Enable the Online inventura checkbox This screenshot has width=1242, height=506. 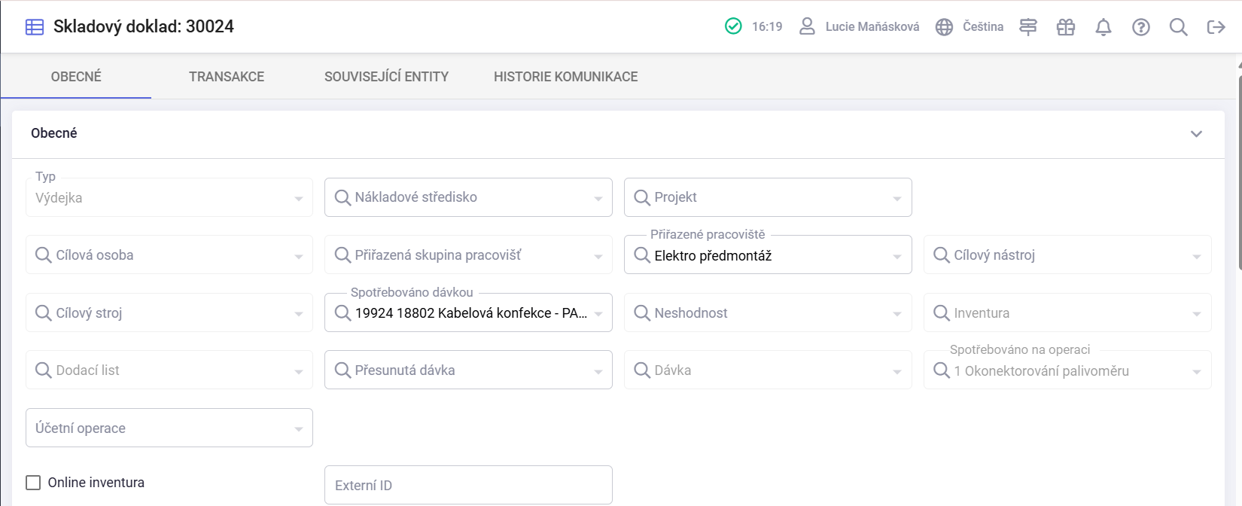coord(33,483)
